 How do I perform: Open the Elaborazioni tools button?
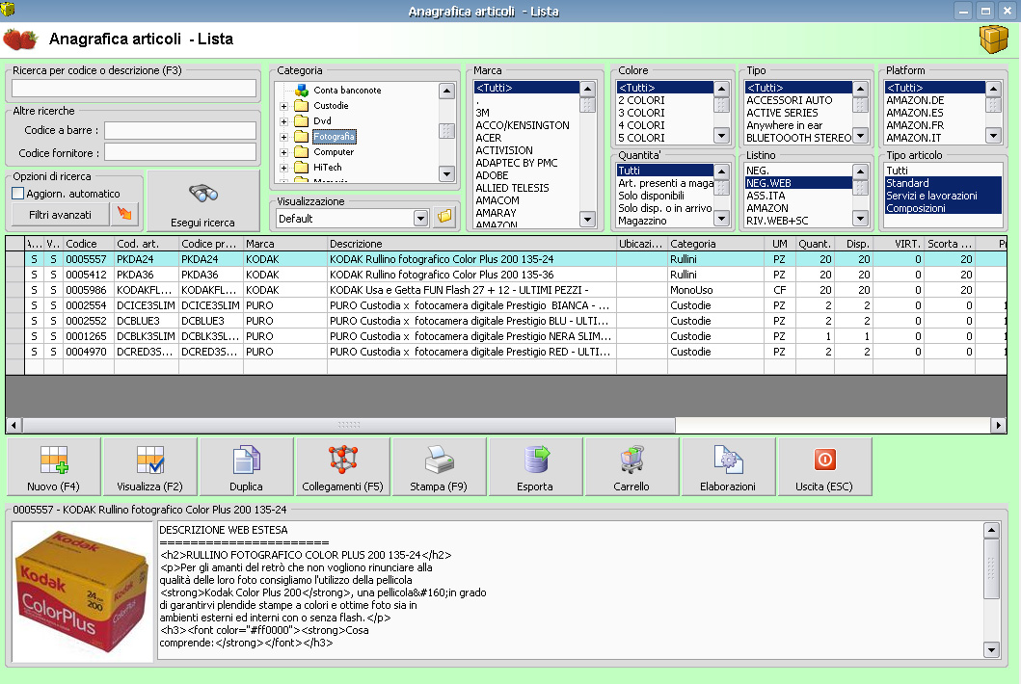click(728, 466)
